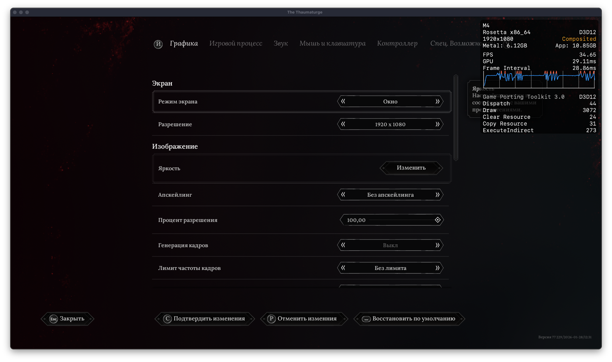The image size is (612, 362).
Task: Switch to the Контроллер tab
Action: click(397, 43)
